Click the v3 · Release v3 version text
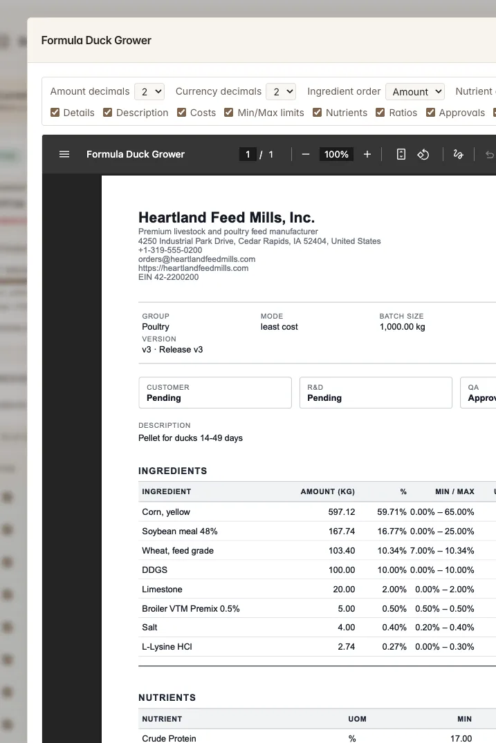Viewport: 496px width, 743px height. click(173, 350)
